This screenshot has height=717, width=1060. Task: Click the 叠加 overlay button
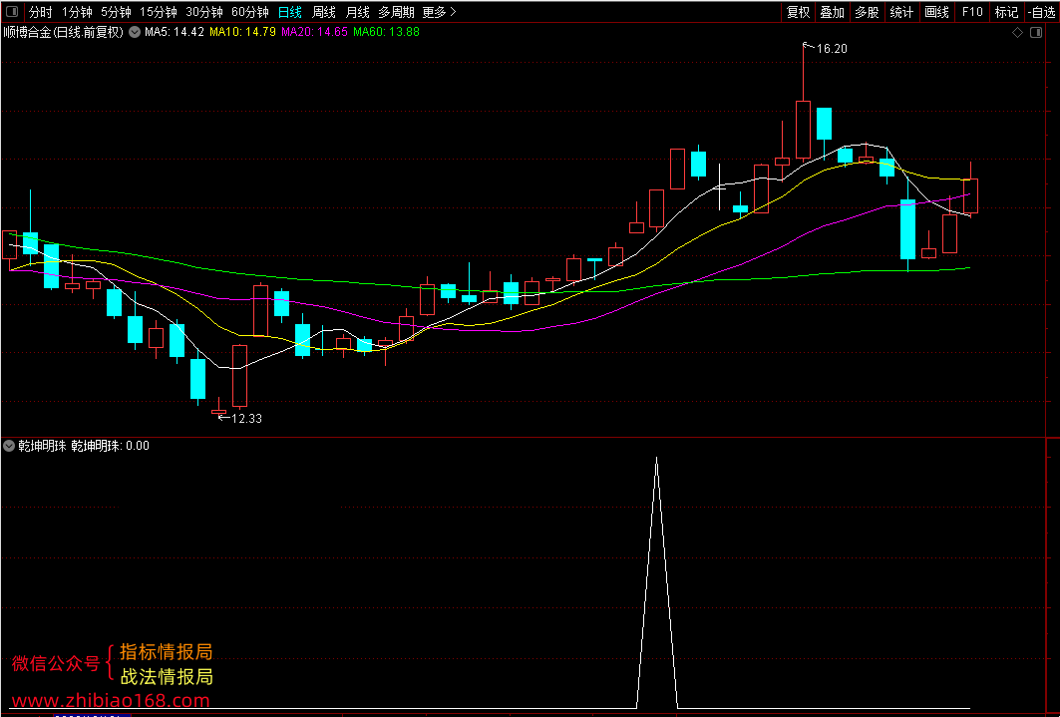(x=833, y=12)
